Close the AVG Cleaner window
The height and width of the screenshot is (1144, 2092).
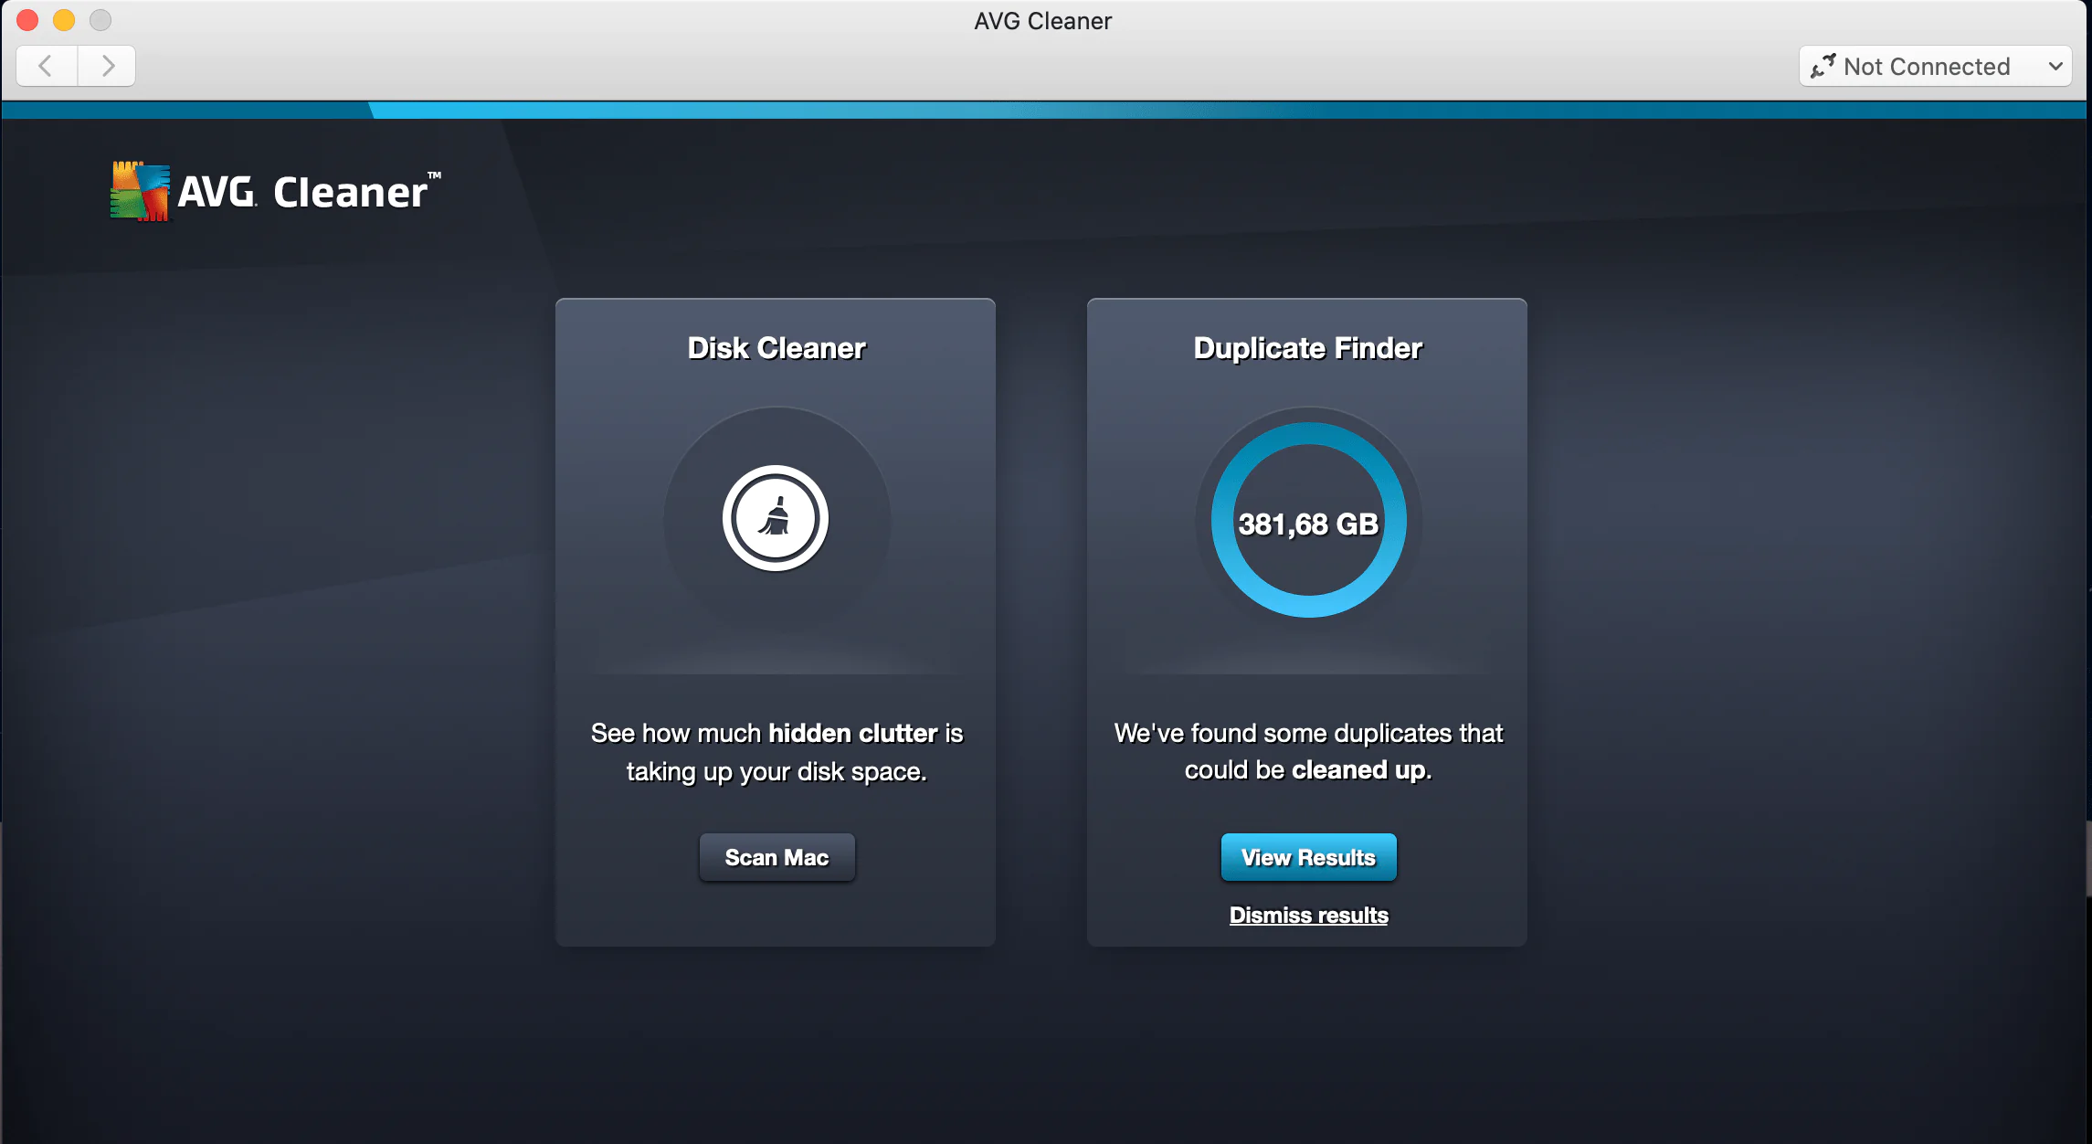pos(27,20)
